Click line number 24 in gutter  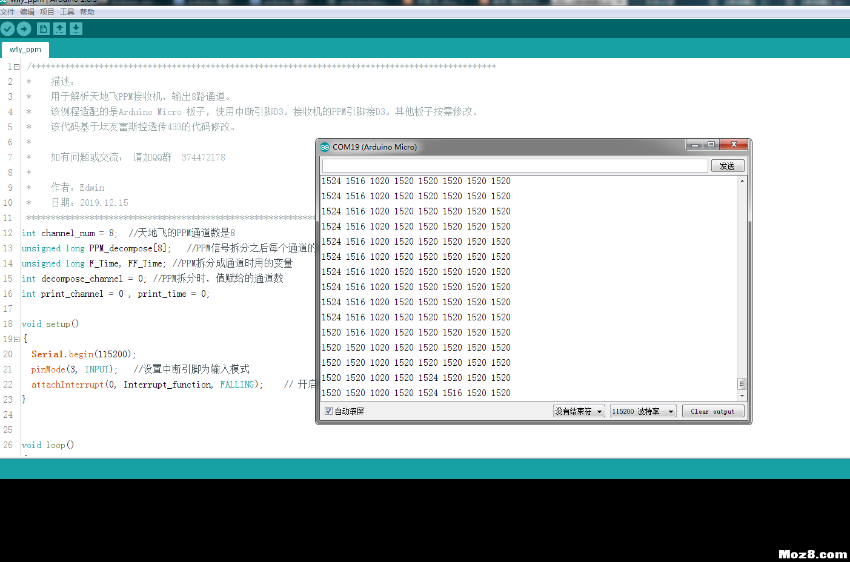8,415
